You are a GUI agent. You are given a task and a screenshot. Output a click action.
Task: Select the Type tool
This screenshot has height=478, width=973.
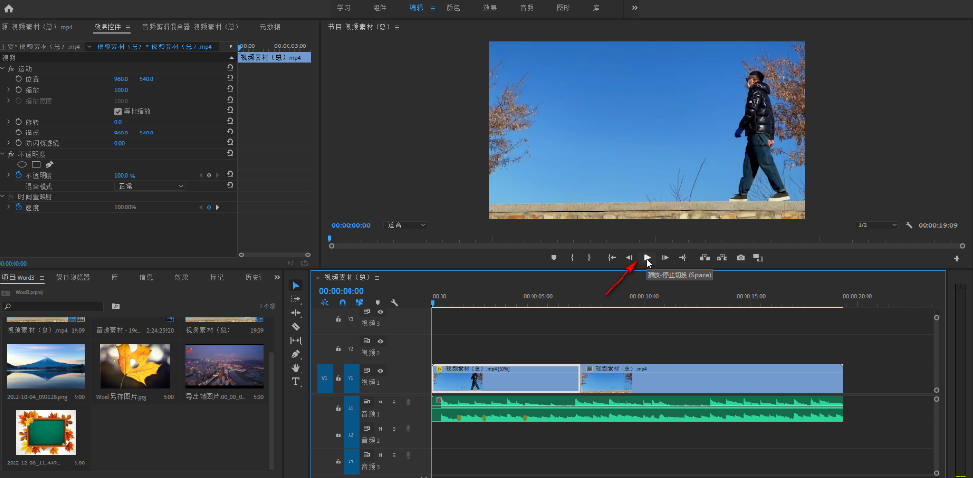point(296,381)
